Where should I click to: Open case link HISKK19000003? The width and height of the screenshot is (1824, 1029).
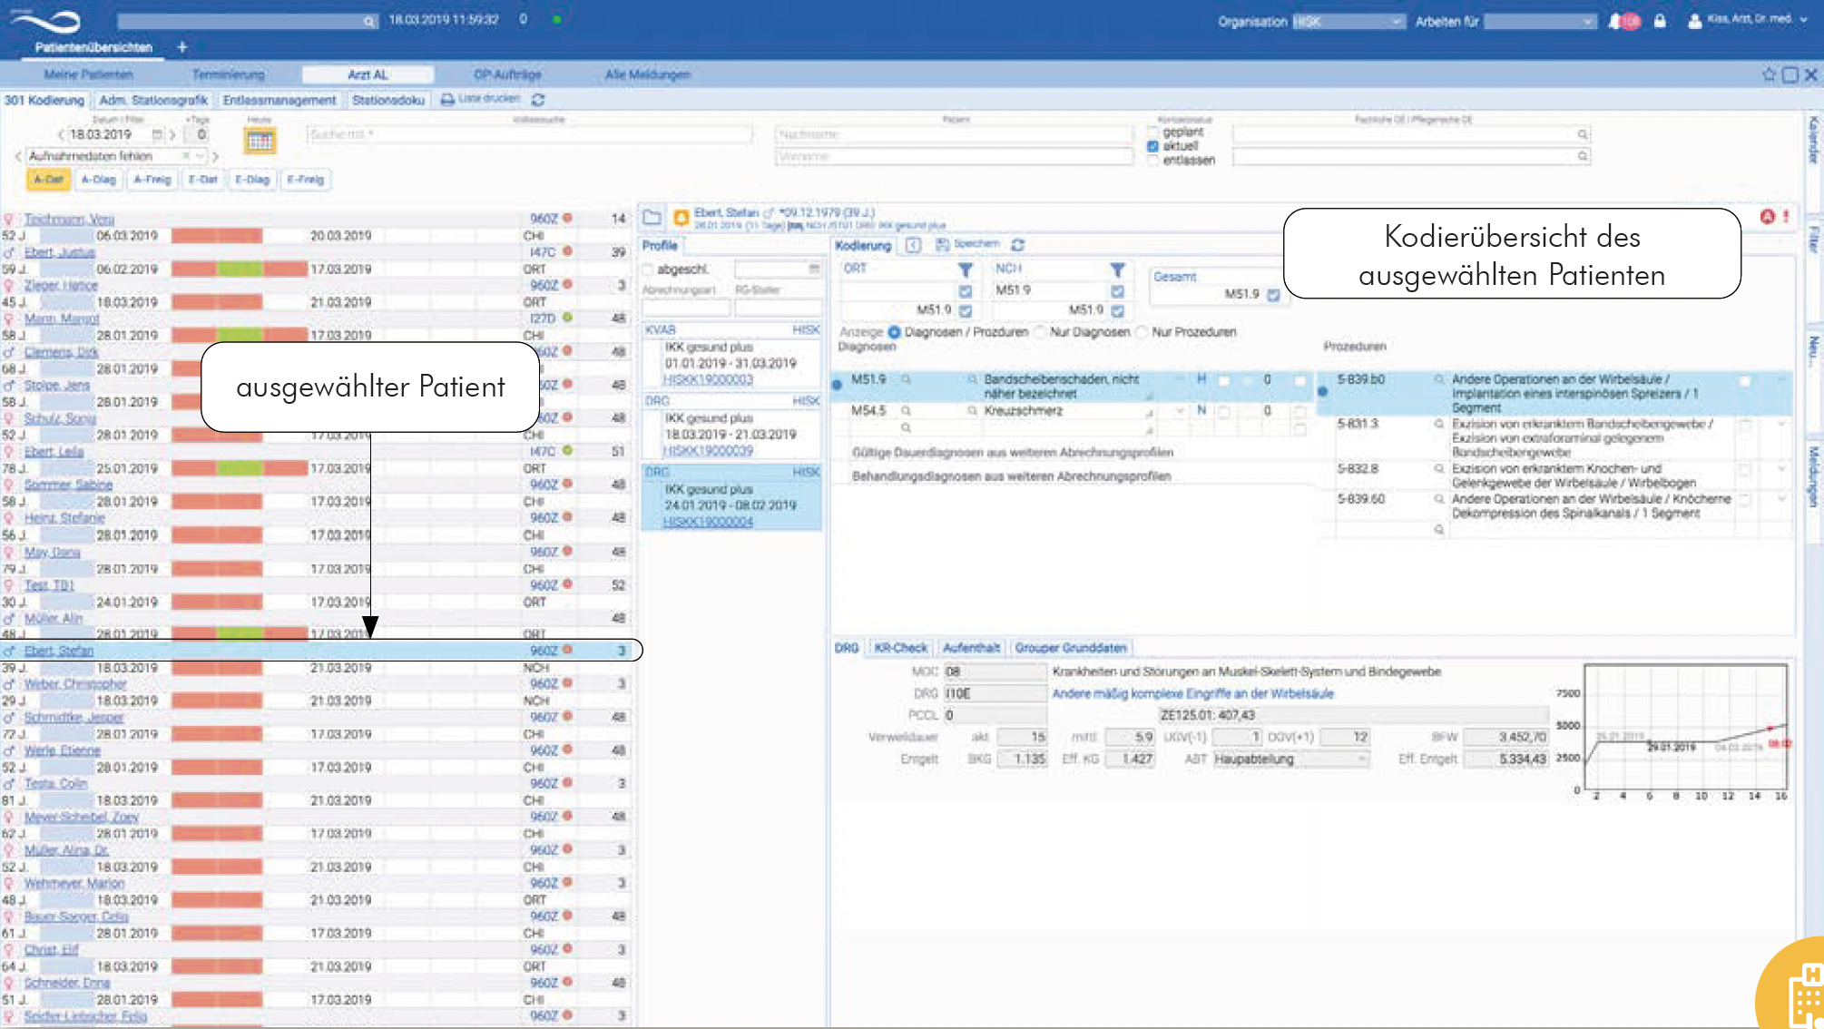pos(707,379)
